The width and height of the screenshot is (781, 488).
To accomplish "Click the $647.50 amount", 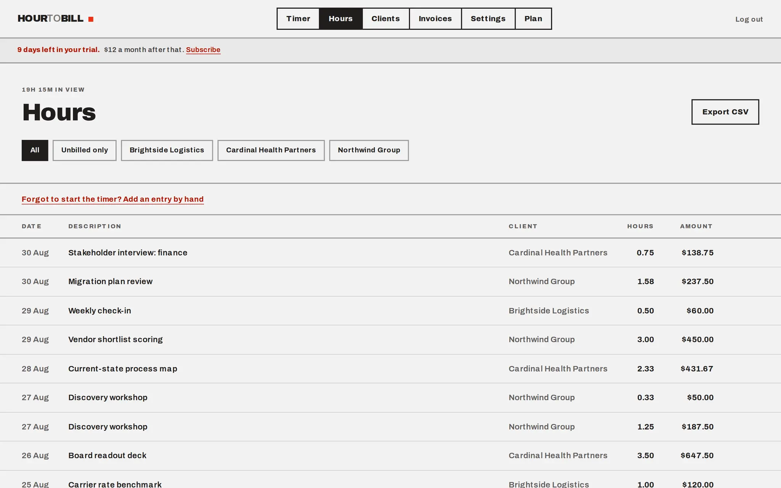I will click(697, 456).
